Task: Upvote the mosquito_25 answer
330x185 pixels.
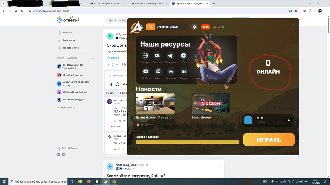Action: pos(115,149)
